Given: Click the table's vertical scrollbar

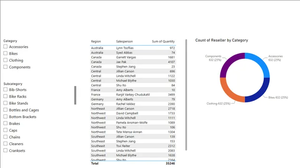Looking at the screenshot, I should pos(186,95).
